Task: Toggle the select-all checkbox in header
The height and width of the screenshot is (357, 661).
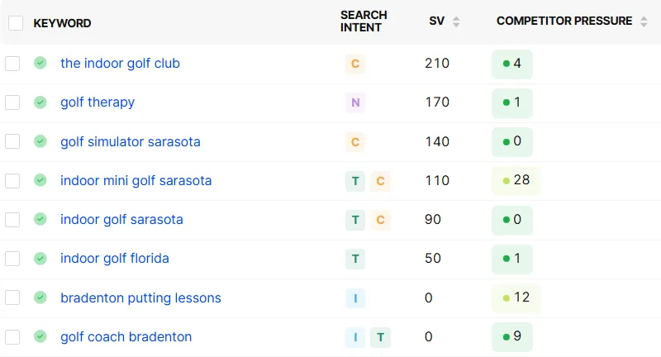Action: [16, 23]
